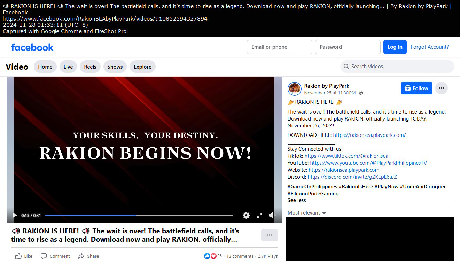Open Rakion by PlayPark profile picture
This screenshot has height=264, width=460.
pyautogui.click(x=295, y=89)
